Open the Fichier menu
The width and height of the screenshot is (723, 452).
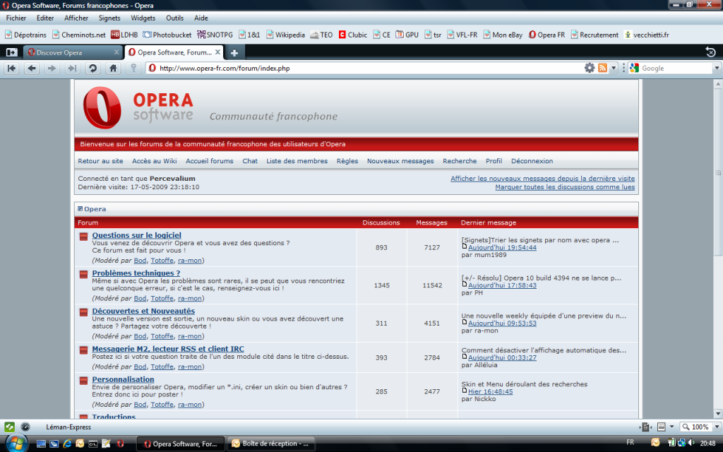tap(16, 18)
